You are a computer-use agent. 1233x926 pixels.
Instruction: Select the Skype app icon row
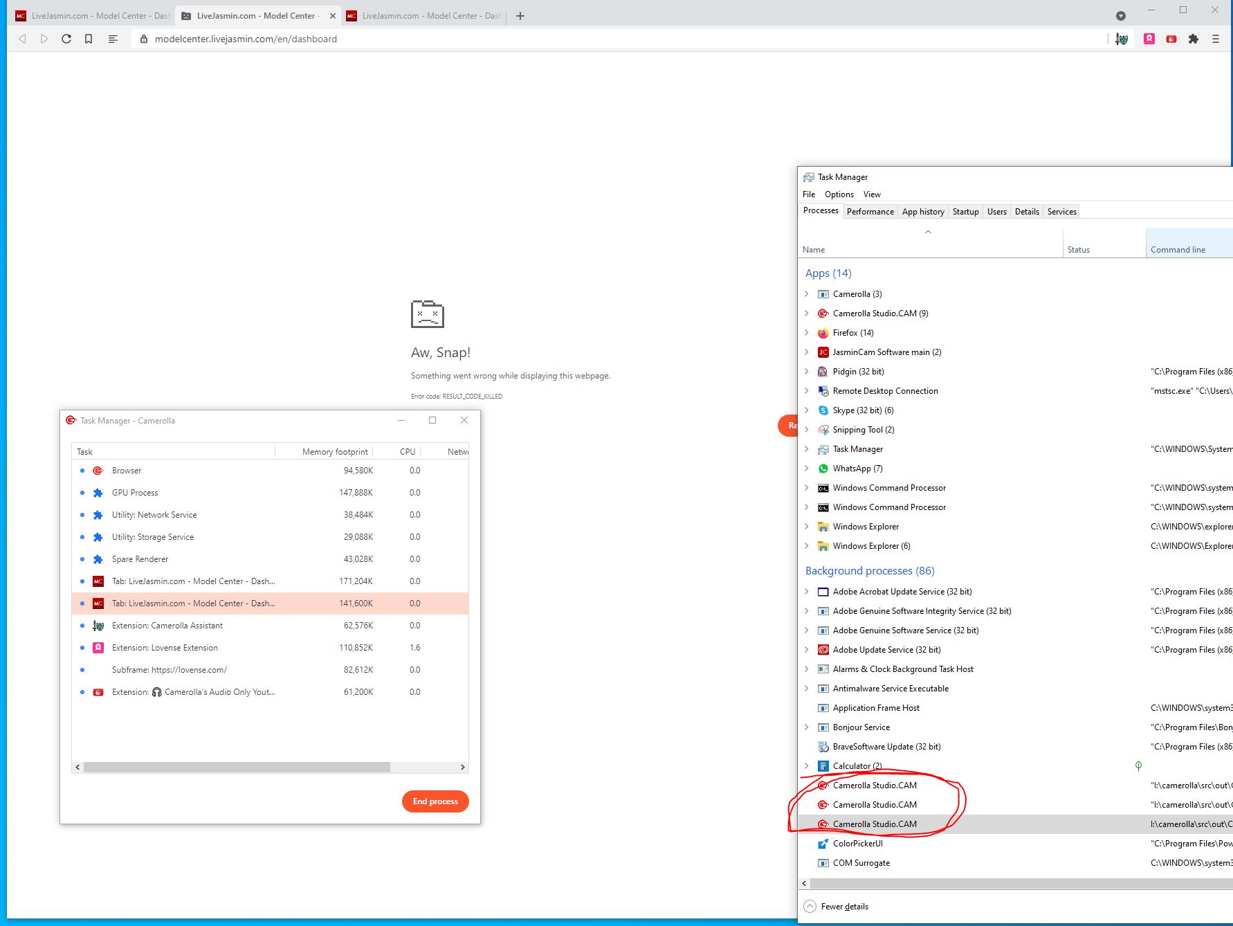(x=823, y=410)
